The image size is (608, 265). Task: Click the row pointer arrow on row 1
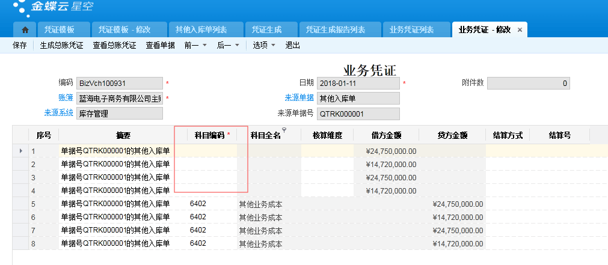22,151
